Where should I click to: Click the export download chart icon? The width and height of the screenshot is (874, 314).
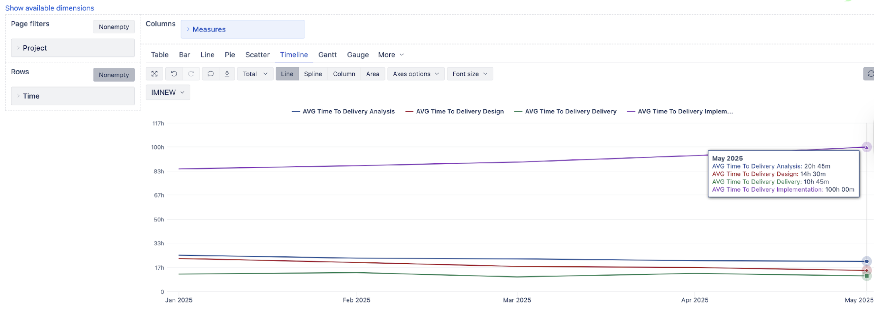(227, 74)
